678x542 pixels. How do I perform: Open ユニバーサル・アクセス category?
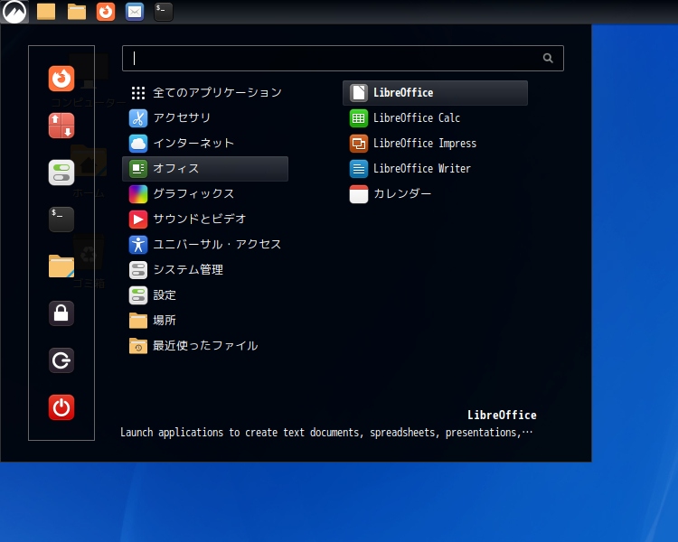(x=205, y=245)
